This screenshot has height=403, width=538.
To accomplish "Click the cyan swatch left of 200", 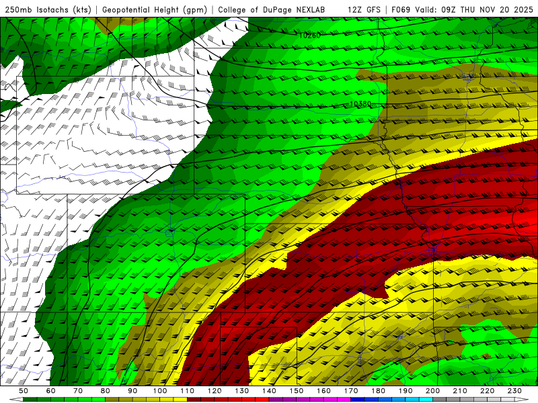I will 426,400.
